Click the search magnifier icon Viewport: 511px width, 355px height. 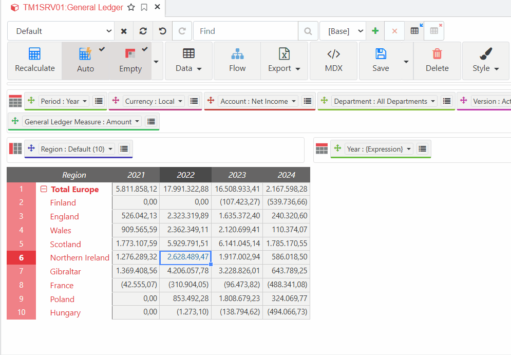click(308, 31)
